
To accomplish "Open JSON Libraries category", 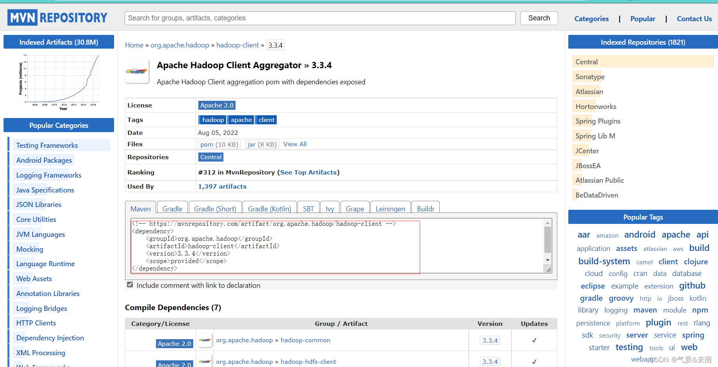I will (39, 205).
